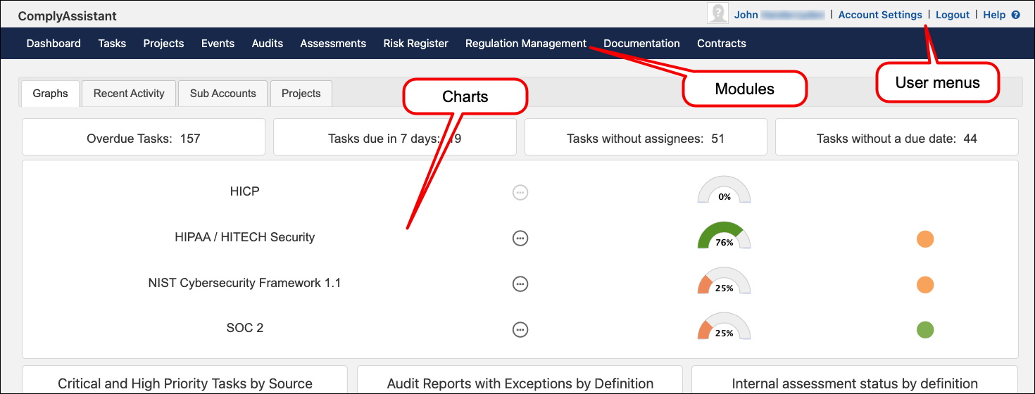
Task: Go to Regulation Management in the navbar
Action: coord(525,44)
